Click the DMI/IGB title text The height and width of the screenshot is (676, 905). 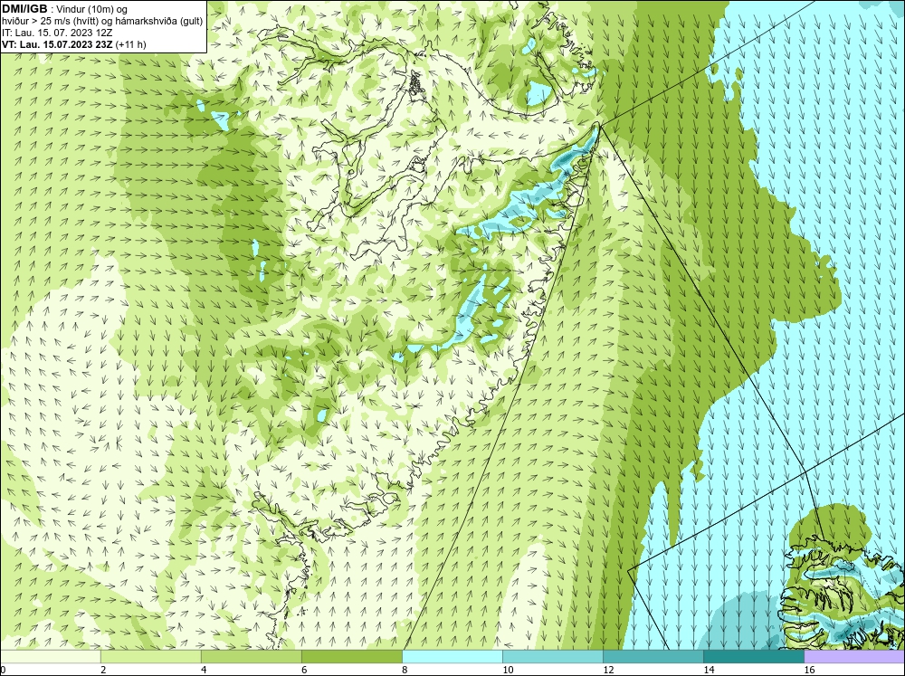pyautogui.click(x=24, y=9)
